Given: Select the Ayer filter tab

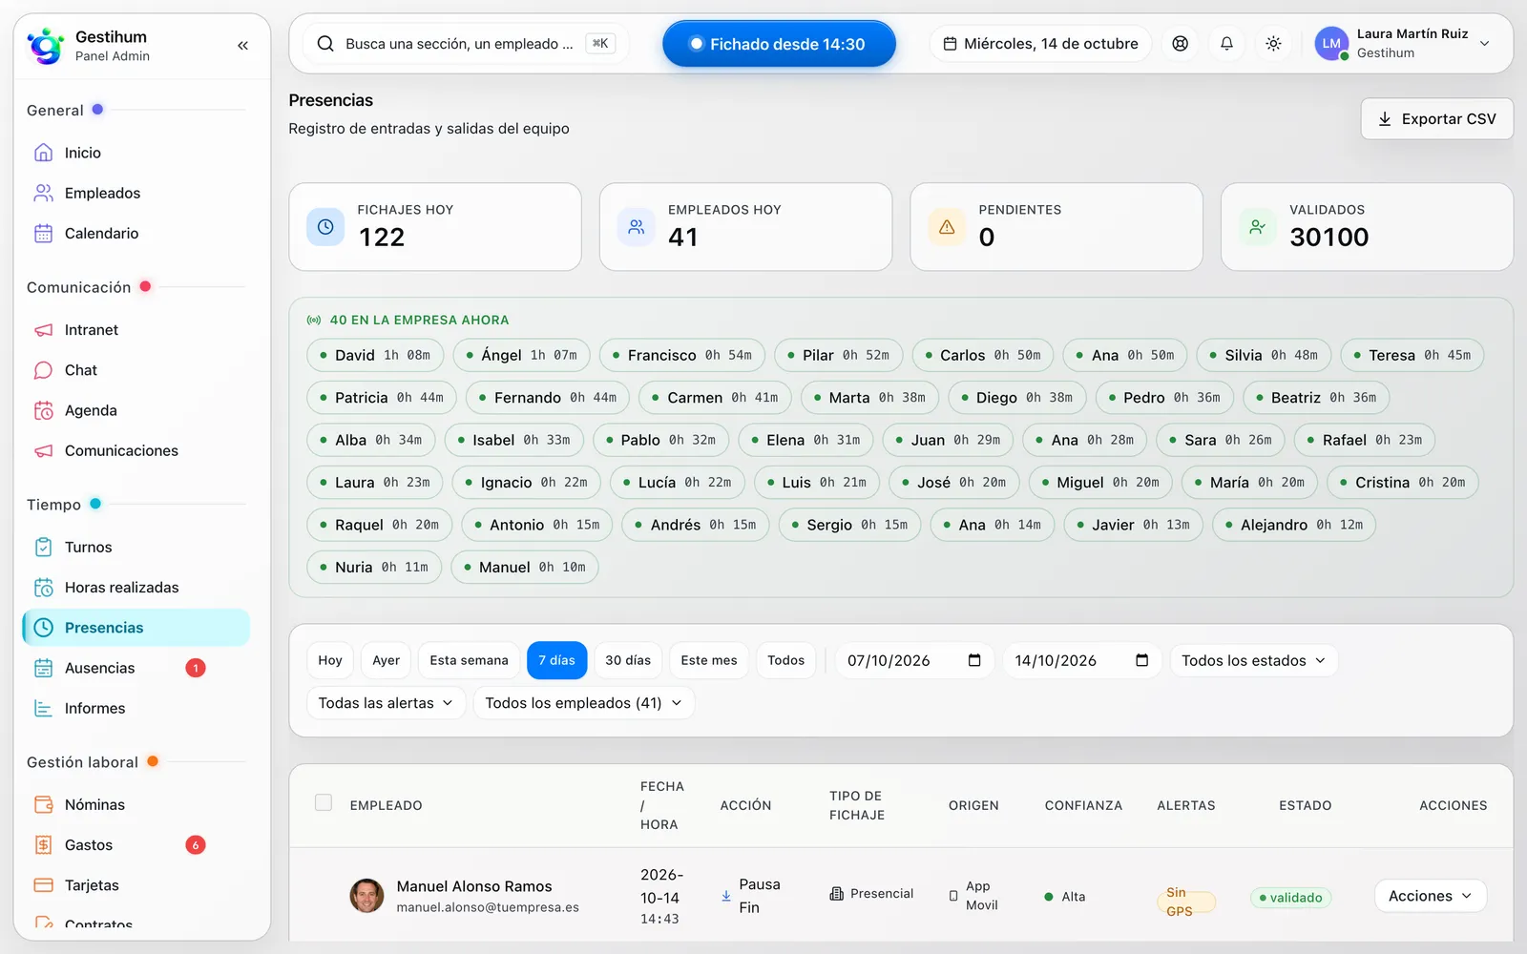Looking at the screenshot, I should (386, 660).
